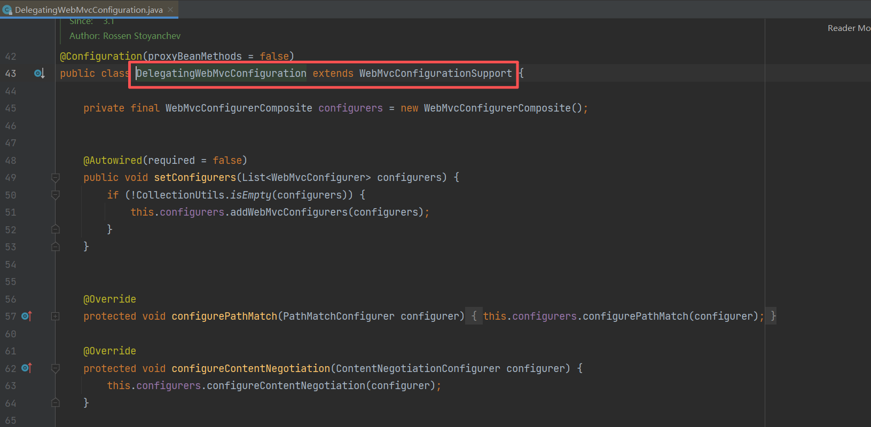
Task: Collapse the if block at line 50
Action: pos(55,195)
